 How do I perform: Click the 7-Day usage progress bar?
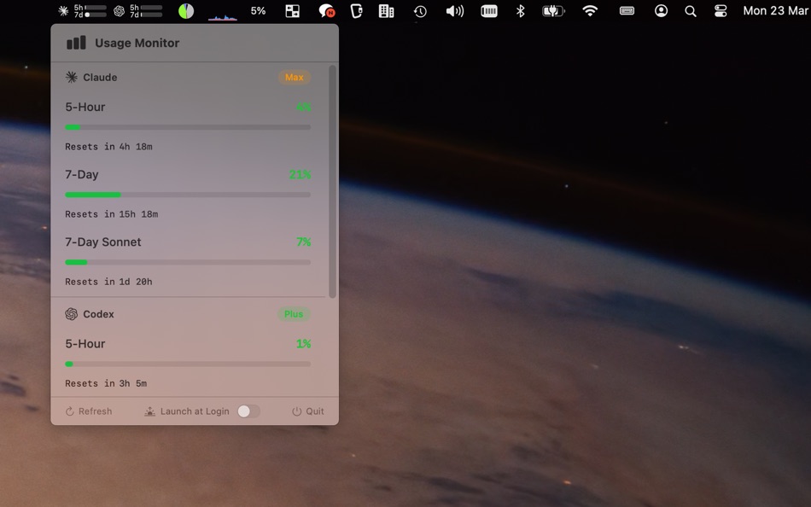[187, 195]
